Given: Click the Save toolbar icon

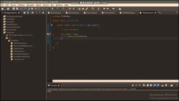Looking at the screenshot, I should pyautogui.click(x=14, y=9).
